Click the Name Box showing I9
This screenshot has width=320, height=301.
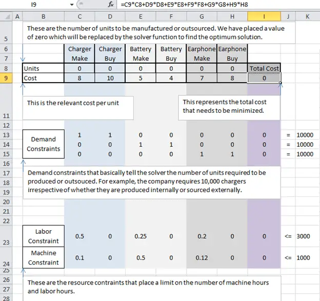coord(34,5)
